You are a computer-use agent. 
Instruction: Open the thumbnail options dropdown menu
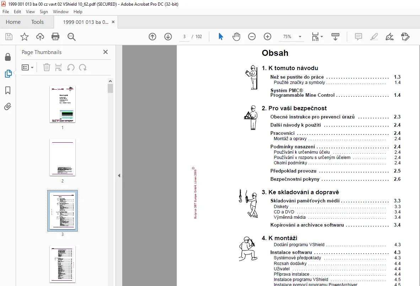tap(28, 68)
